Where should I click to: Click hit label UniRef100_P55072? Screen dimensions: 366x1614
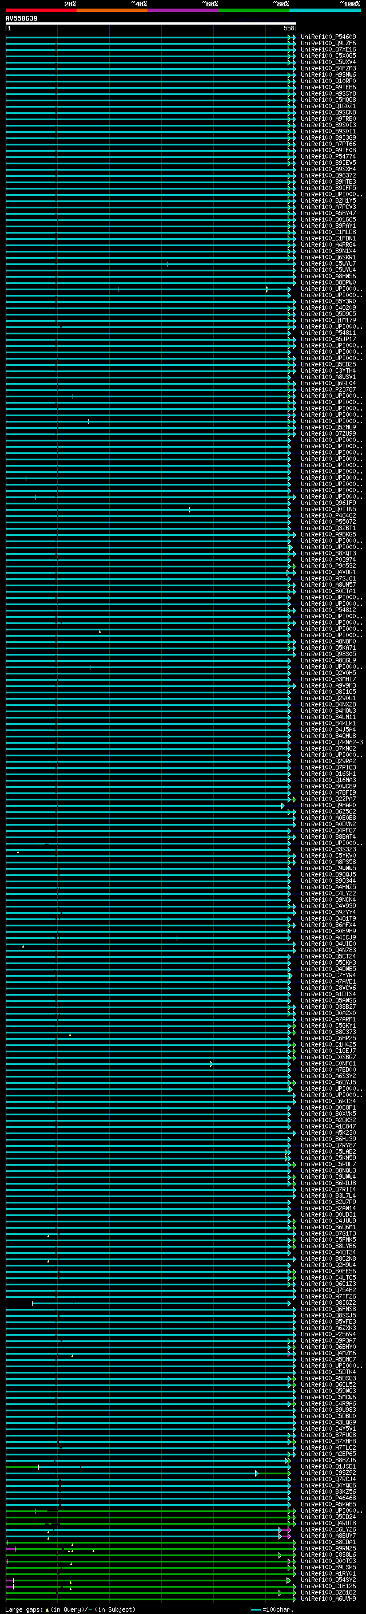point(328,522)
